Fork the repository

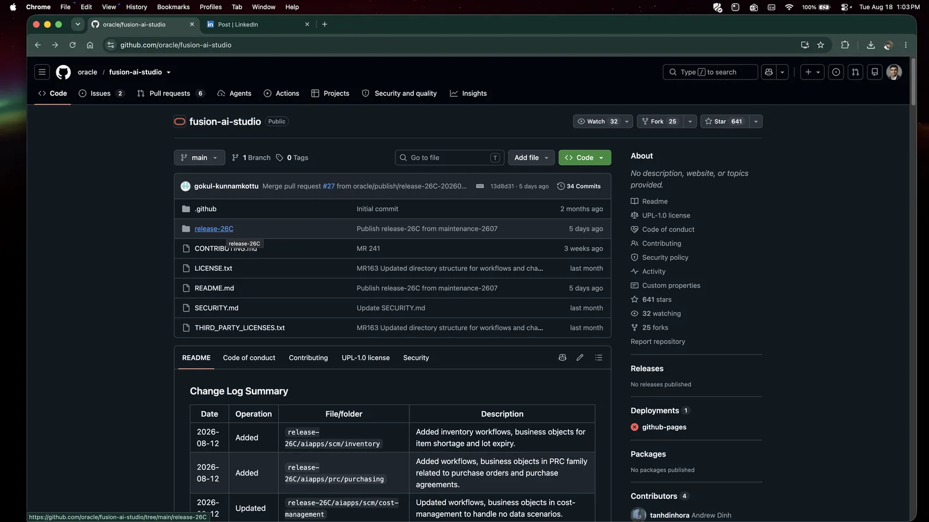(x=660, y=121)
